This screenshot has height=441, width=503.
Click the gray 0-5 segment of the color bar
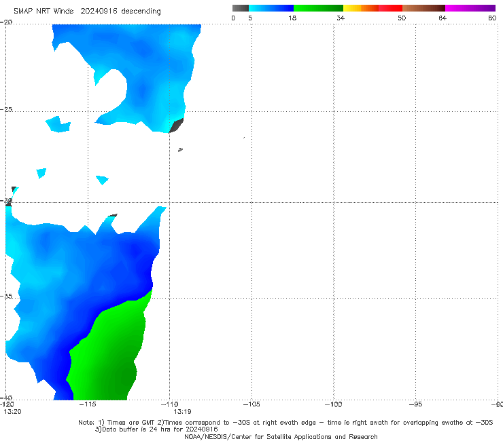point(240,8)
